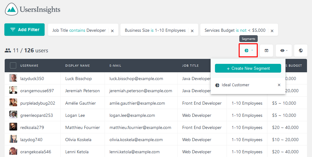This screenshot has width=312, height=157.
Task: Sort by E-mail column header
Action: tap(115, 66)
